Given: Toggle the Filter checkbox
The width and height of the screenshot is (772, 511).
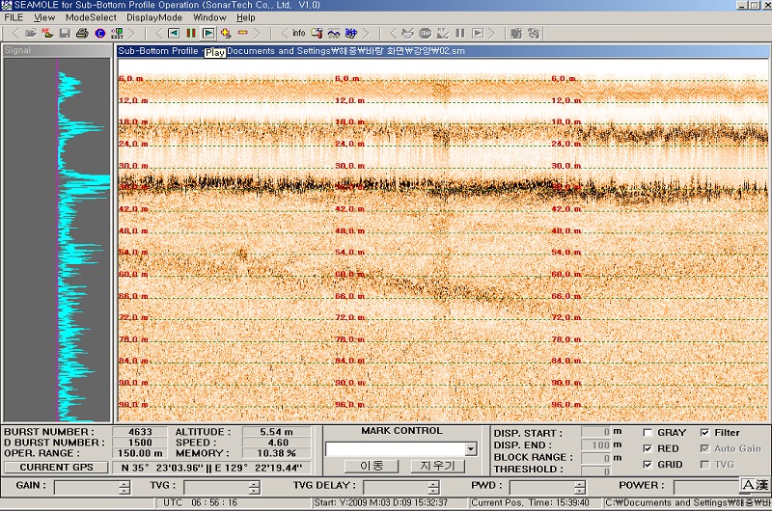Looking at the screenshot, I should 705,433.
